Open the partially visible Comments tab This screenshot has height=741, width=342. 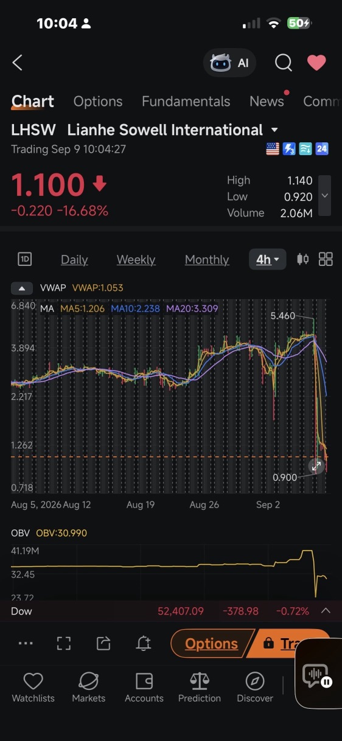tap(323, 101)
